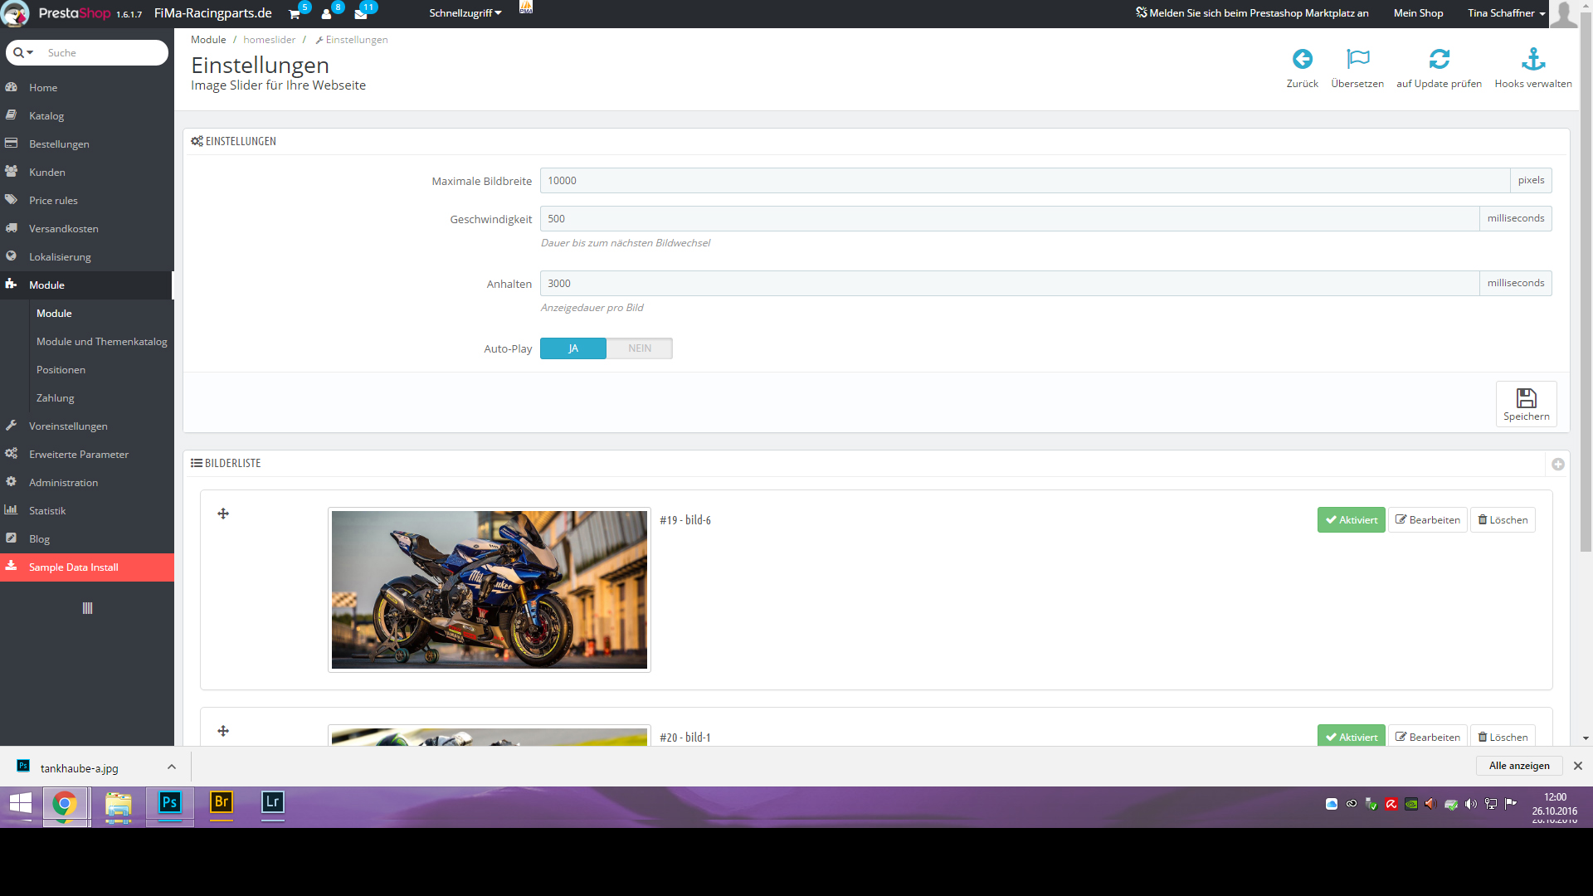Open the Übersetzen flag icon
Screen dimensions: 1593x896
pos(1357,60)
